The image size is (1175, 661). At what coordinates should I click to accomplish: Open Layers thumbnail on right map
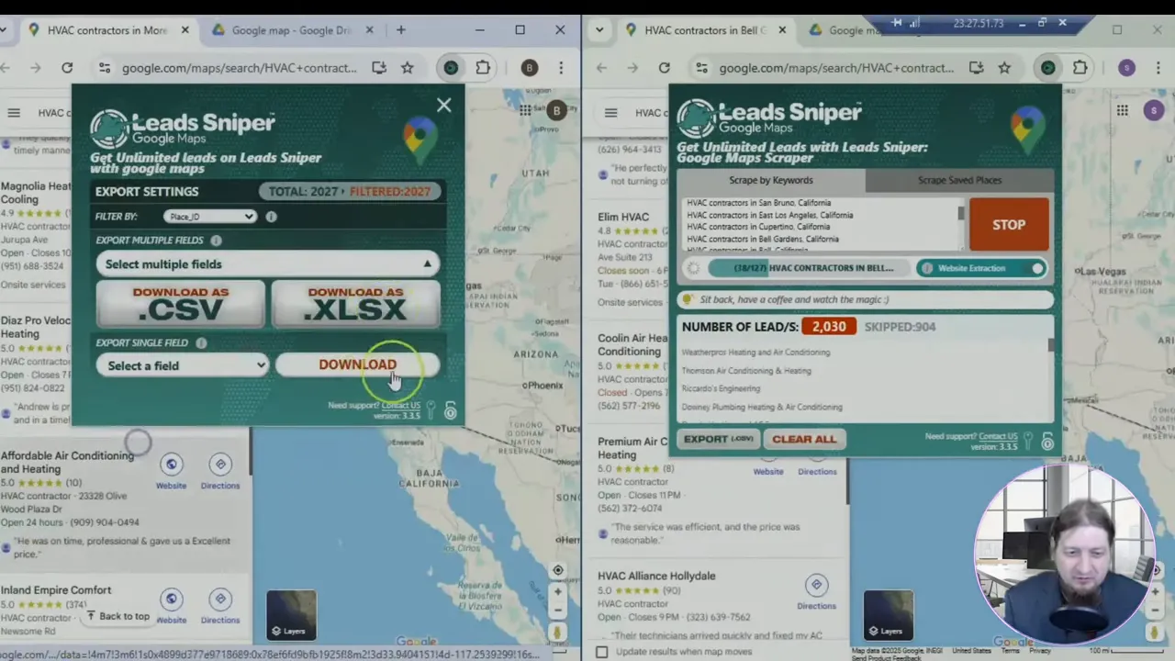point(889,615)
